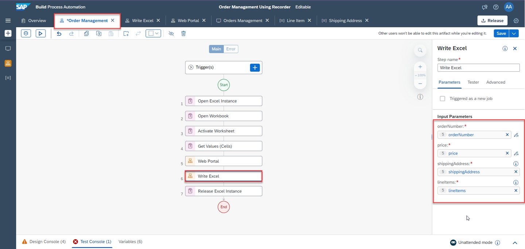Open the Advanced tab in panel
Image resolution: width=525 pixels, height=249 pixels.
click(496, 82)
